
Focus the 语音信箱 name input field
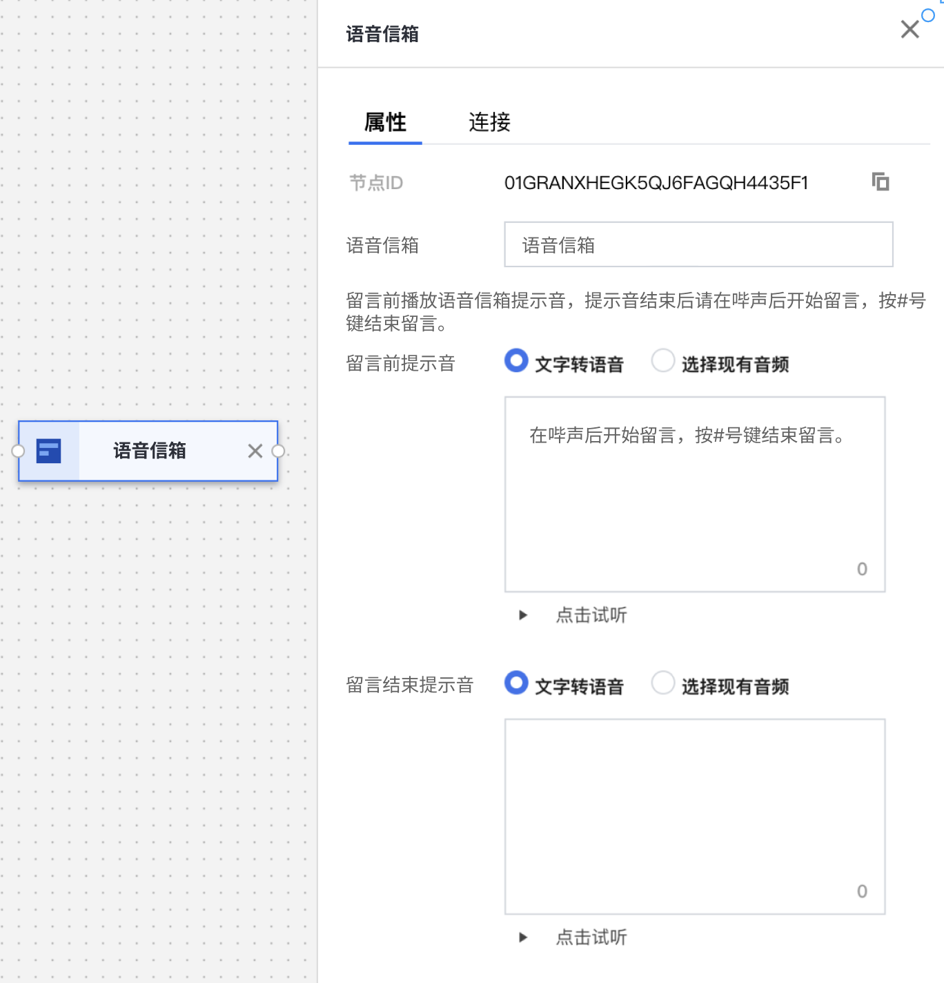point(698,244)
